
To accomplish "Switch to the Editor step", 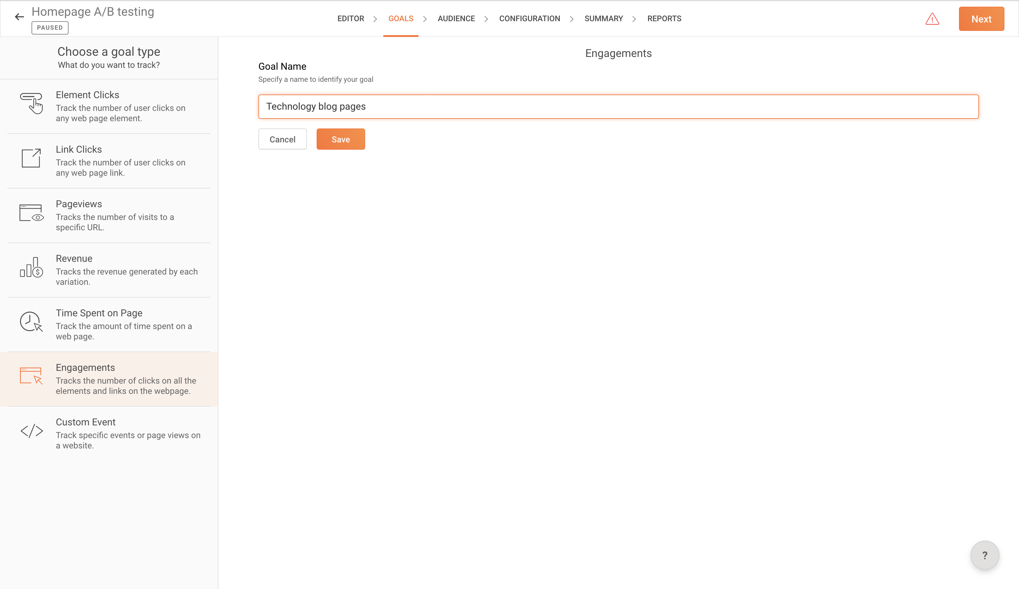I will [x=351, y=18].
